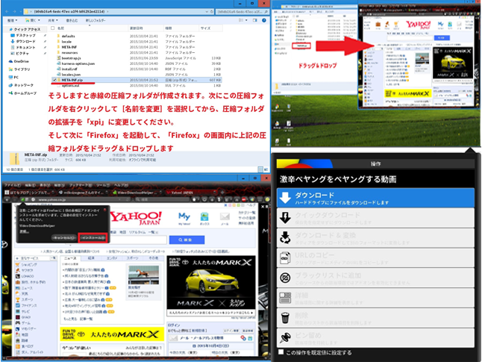Click the download and convert arrows icon
This screenshot has width=482, height=362.
285,238
